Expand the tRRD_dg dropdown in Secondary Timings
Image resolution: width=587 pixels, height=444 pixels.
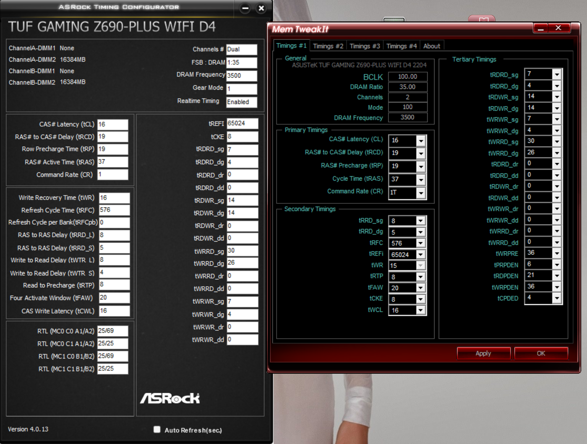420,232
